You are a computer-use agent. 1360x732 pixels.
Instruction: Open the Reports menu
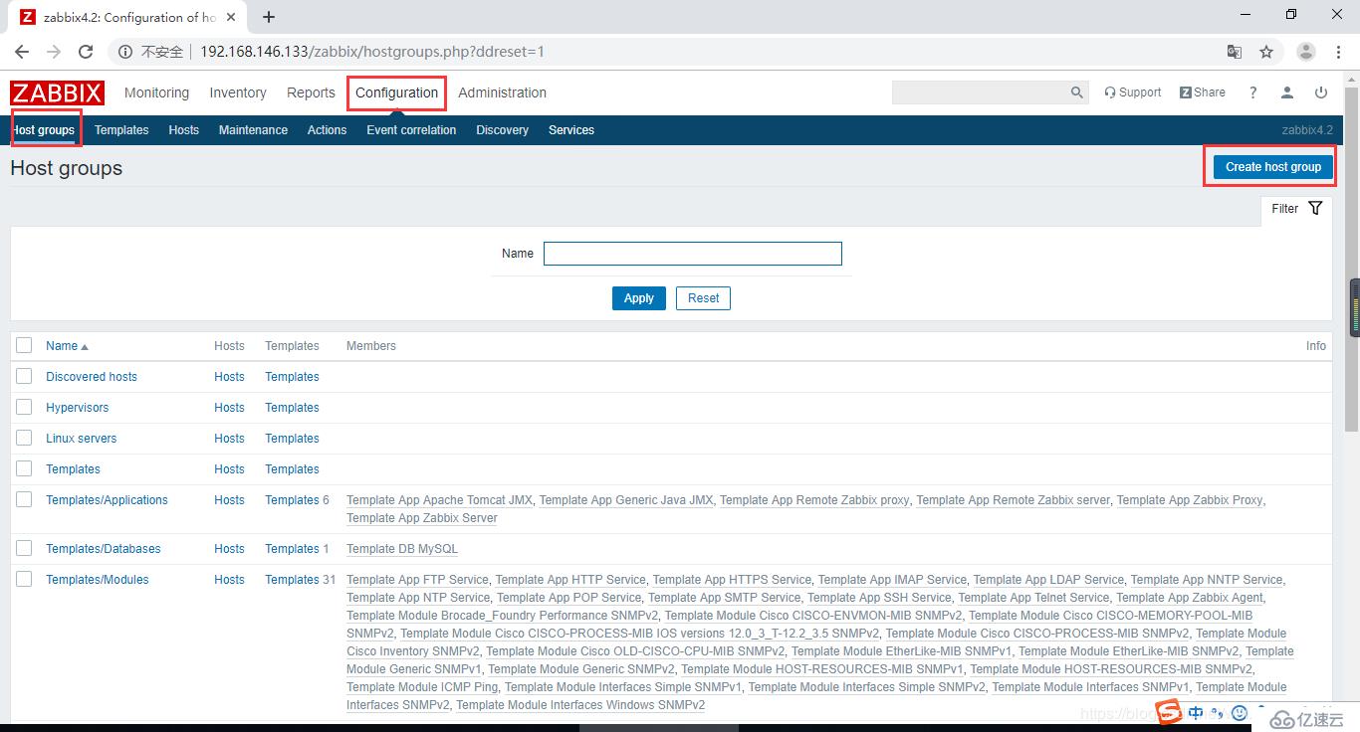[x=311, y=92]
